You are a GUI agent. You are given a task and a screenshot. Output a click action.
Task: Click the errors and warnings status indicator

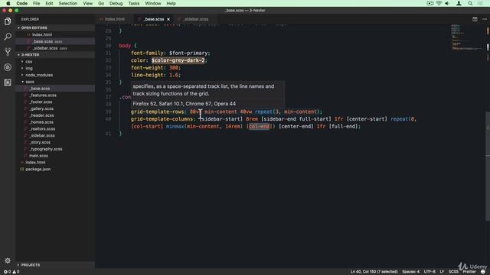(x=11, y=272)
